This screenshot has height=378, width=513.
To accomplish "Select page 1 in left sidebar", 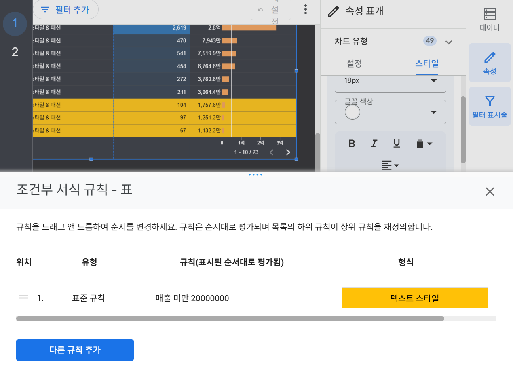I will [15, 23].
